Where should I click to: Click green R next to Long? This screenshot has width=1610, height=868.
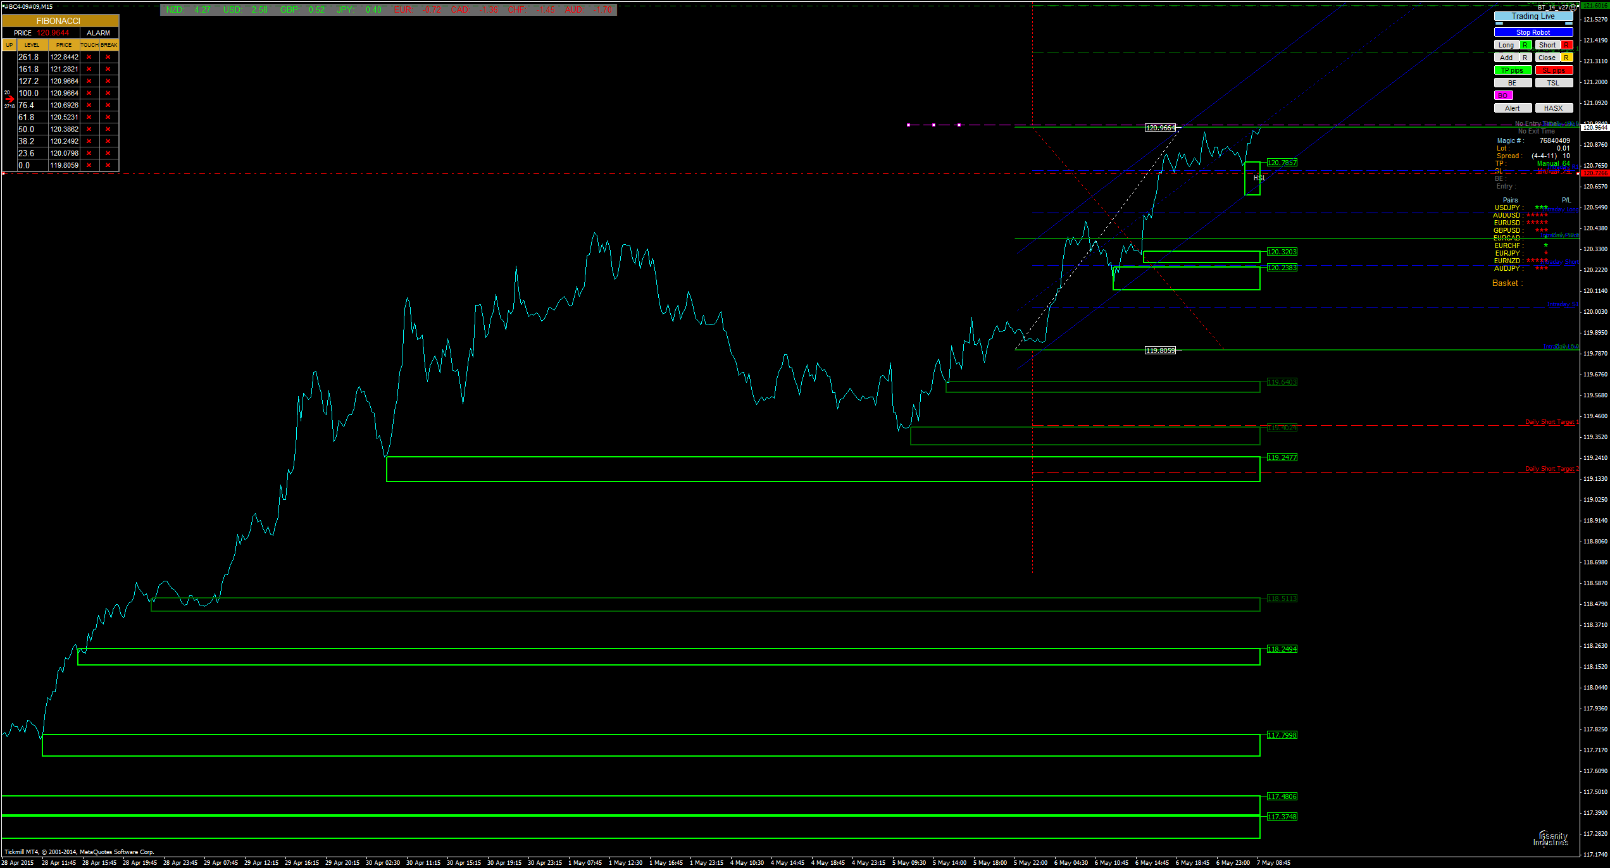point(1526,45)
